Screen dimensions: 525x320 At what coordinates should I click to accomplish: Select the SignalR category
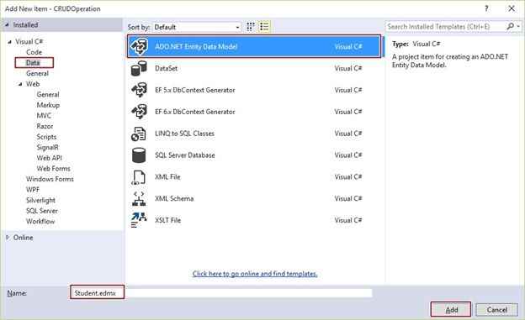(48, 148)
